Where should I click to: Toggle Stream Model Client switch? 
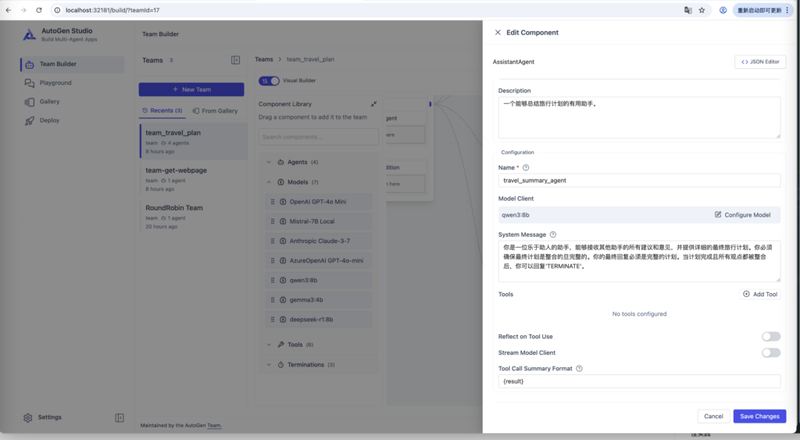(771, 352)
